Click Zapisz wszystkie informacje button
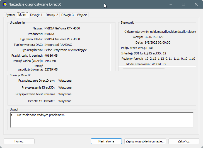 point(145,141)
